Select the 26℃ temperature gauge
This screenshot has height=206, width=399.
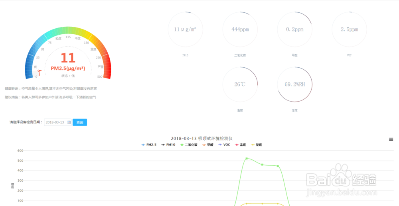pyautogui.click(x=240, y=84)
